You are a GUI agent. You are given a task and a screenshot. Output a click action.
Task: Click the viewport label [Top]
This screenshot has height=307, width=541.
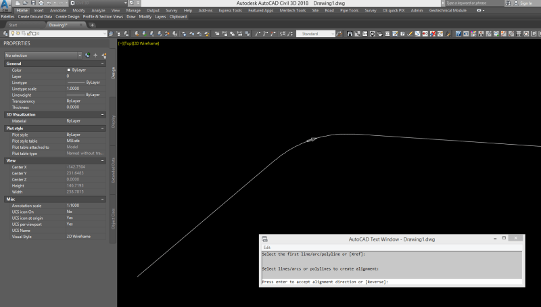[x=128, y=43]
